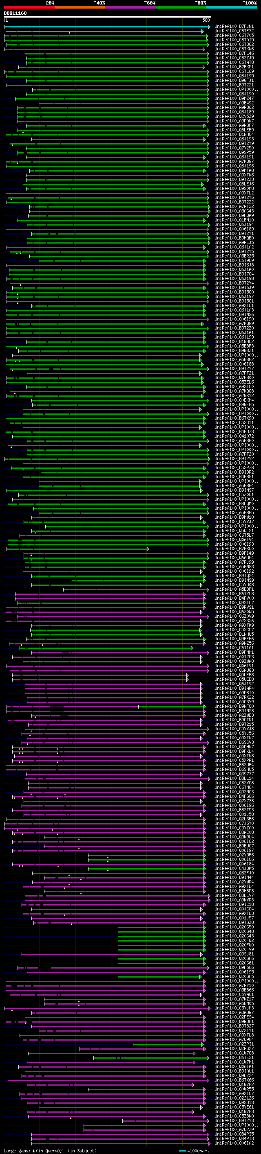Click hit label UniRef100_C5XCD7
The width and height of the screenshot is (261, 1154).
tap(234, 630)
